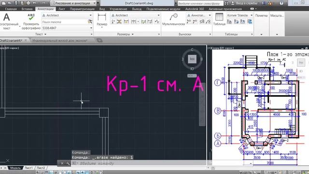
Task: Click the quick dimension icon
Action: pyautogui.click(x=126, y=21)
